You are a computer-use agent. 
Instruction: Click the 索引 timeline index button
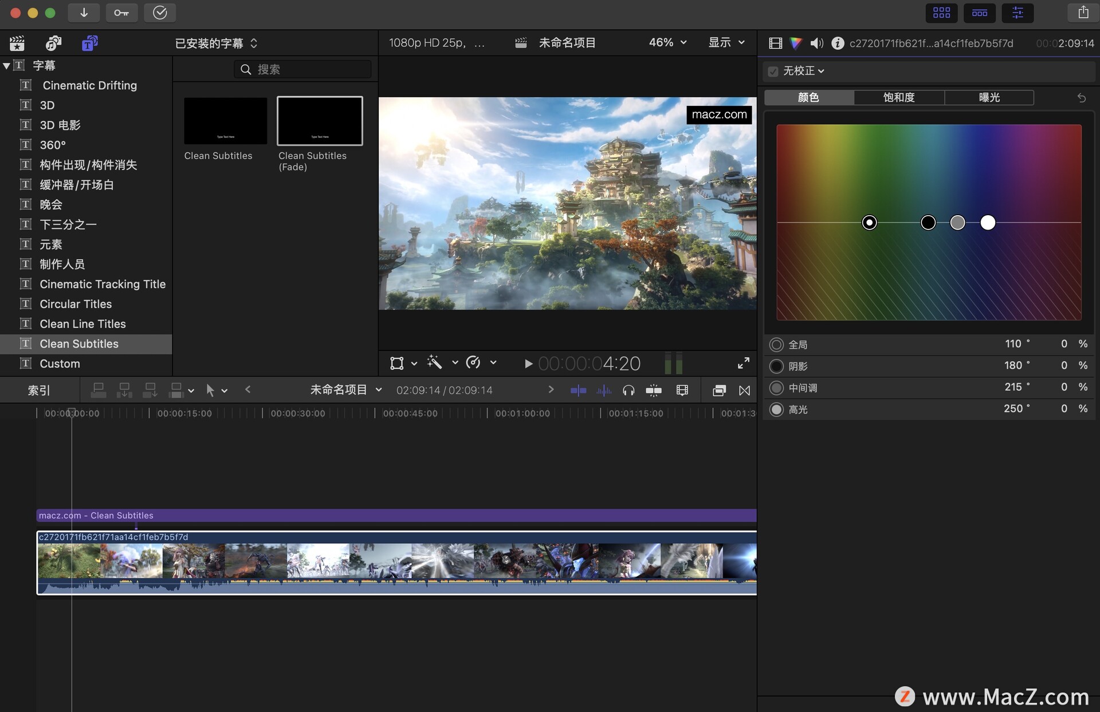39,390
